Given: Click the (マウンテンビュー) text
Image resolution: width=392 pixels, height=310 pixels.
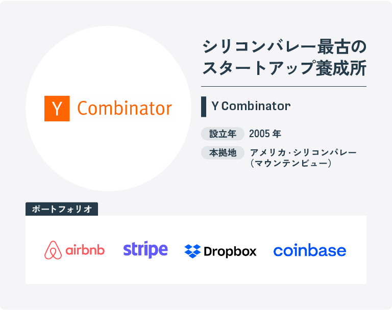Looking at the screenshot, I should point(291,163).
